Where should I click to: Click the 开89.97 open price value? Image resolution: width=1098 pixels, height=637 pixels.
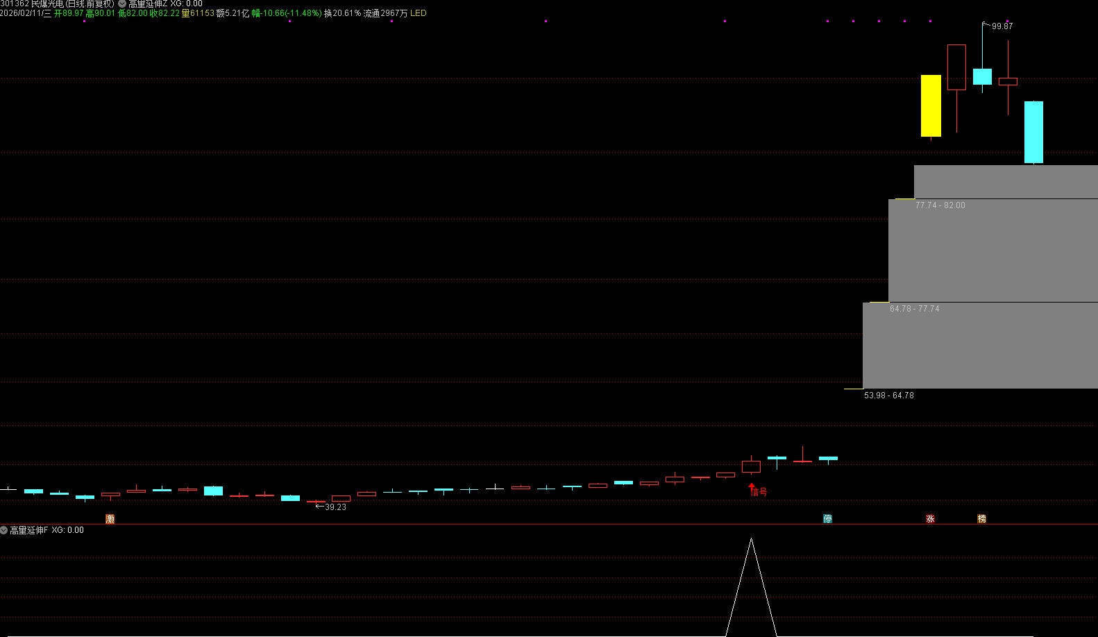pos(69,13)
